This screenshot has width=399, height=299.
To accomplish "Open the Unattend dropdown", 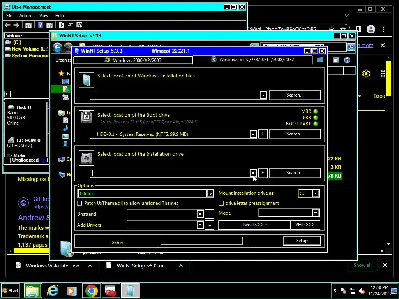I will pyautogui.click(x=200, y=214).
